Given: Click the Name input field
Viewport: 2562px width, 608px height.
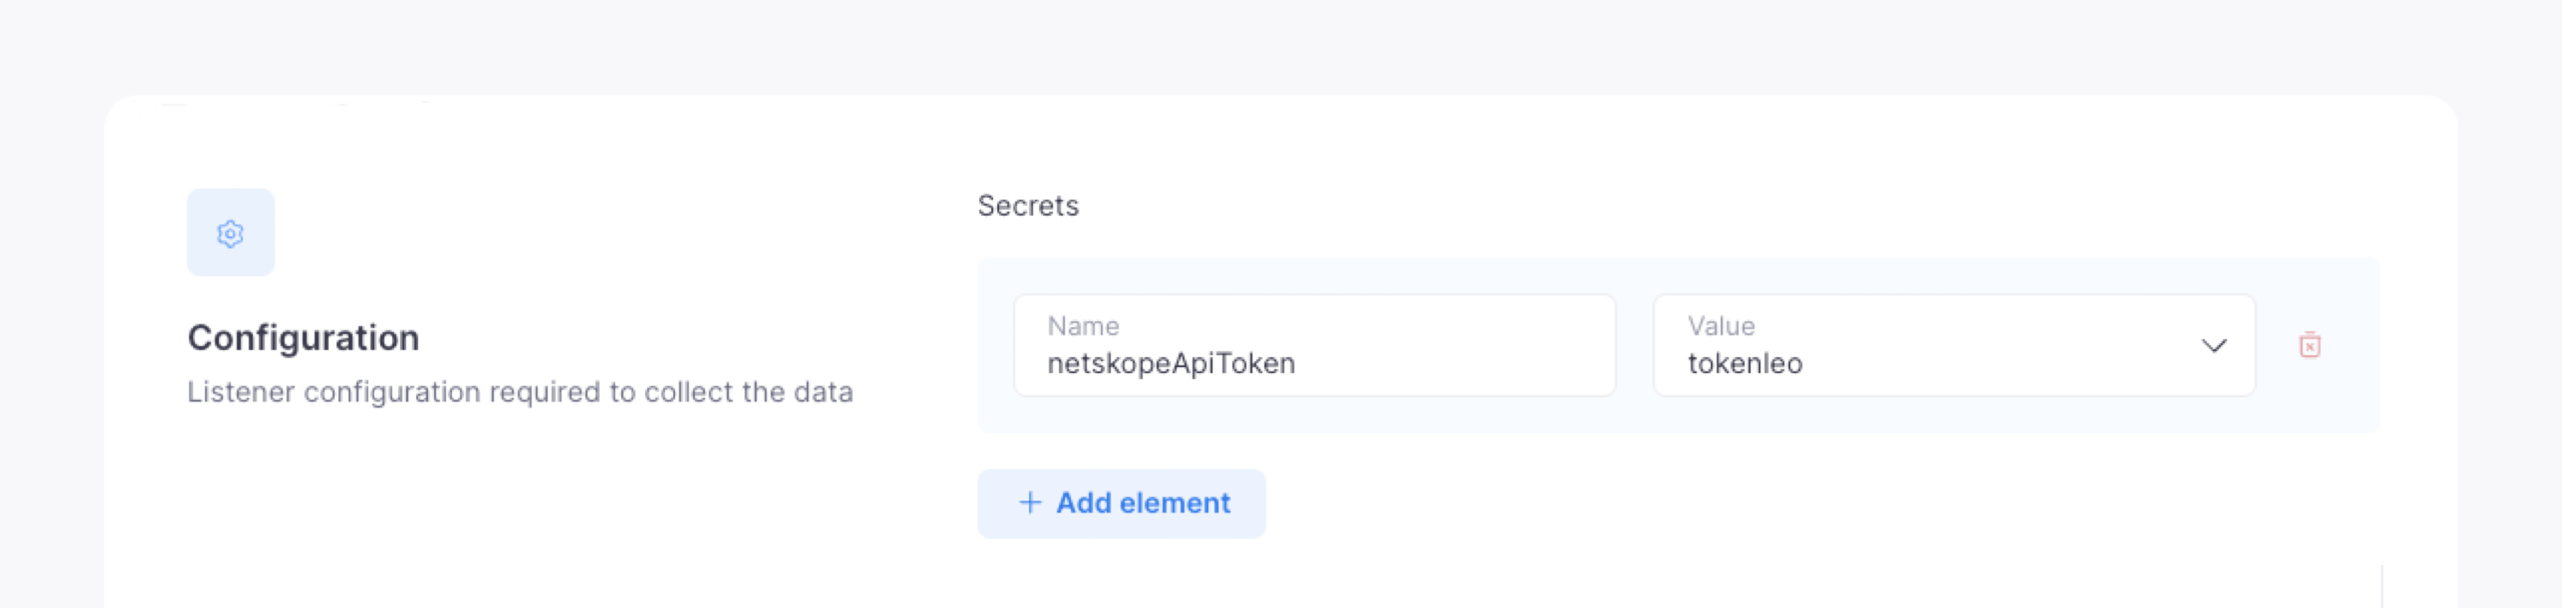Looking at the screenshot, I should (x=1313, y=345).
